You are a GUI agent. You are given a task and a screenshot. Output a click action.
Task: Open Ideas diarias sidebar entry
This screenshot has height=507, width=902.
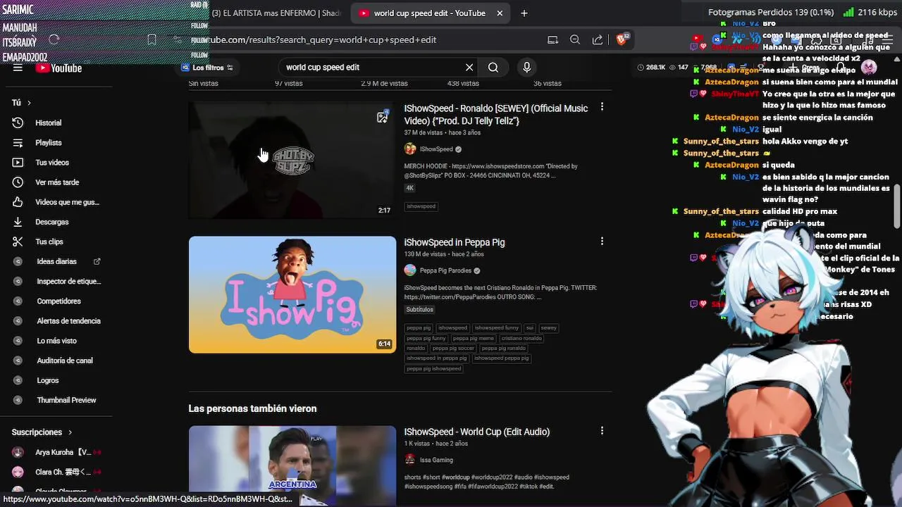[56, 261]
